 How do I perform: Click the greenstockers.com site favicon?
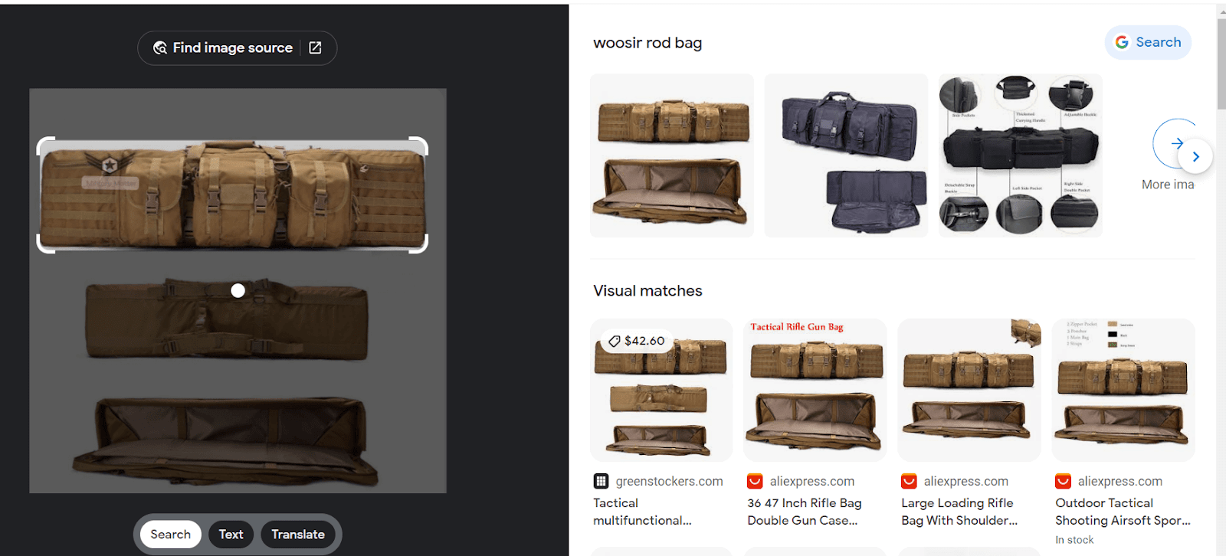[601, 481]
